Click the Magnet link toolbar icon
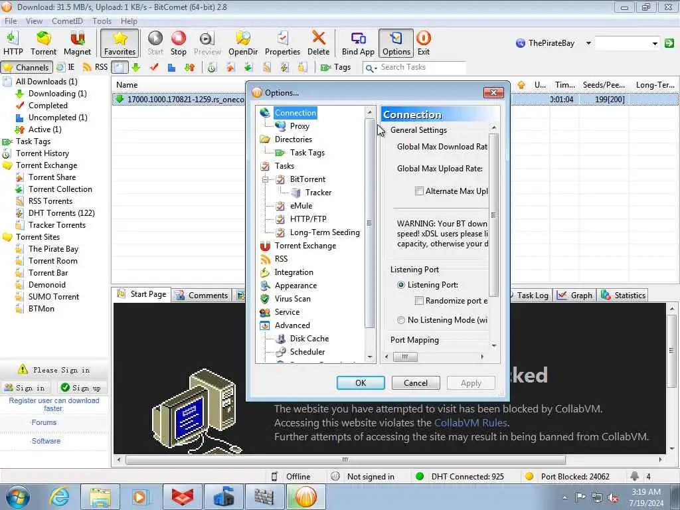 (77, 43)
